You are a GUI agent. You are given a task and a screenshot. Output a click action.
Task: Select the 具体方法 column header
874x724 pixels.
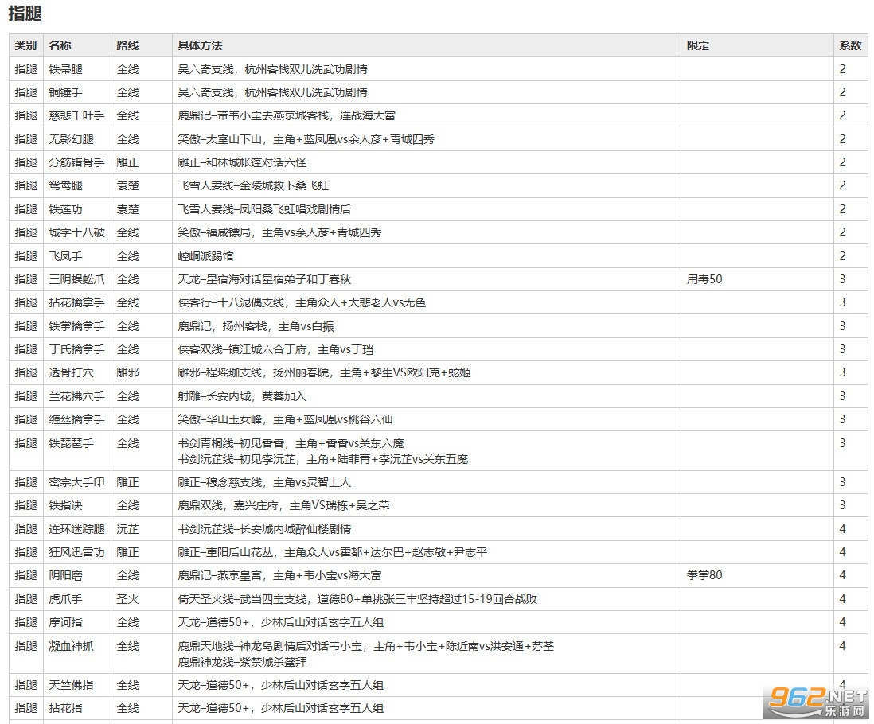[x=427, y=45]
